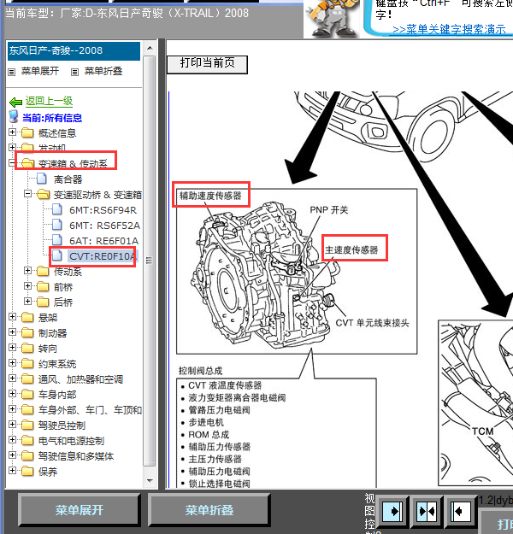Screen dimensions: 513x534
Task: Click the CVT 液温度传感器 list item
Action: coord(225,385)
